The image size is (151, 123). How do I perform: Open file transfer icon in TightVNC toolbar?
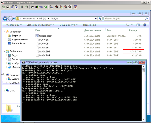pos(51,7)
